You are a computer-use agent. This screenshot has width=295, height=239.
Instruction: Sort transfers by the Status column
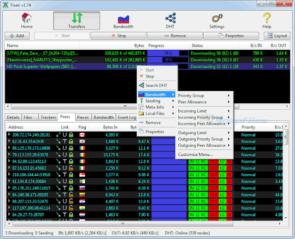tap(214, 46)
